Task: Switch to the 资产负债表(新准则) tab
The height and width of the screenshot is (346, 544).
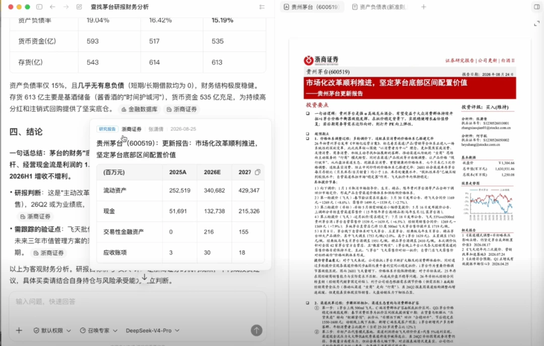Action: (x=380, y=7)
